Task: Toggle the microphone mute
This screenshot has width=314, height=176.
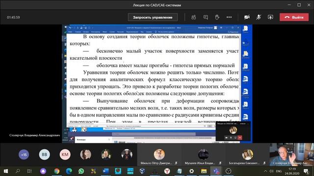Action: pyautogui.click(x=259, y=18)
